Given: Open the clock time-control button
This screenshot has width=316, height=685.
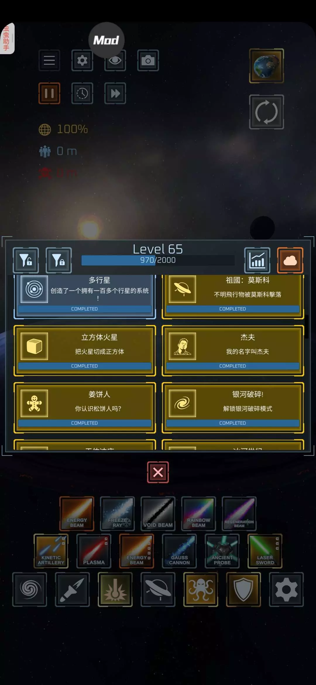Looking at the screenshot, I should [x=82, y=93].
